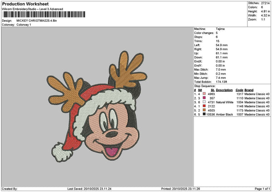
Task: Click the 'Created By:' footer label
Action: pyautogui.click(x=10, y=189)
